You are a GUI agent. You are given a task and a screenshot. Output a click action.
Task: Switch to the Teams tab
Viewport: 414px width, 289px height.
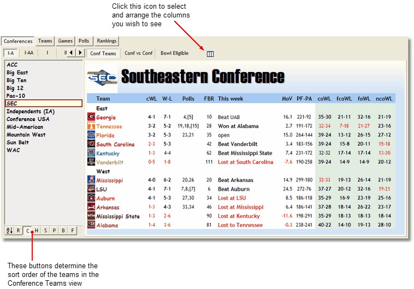45,41
